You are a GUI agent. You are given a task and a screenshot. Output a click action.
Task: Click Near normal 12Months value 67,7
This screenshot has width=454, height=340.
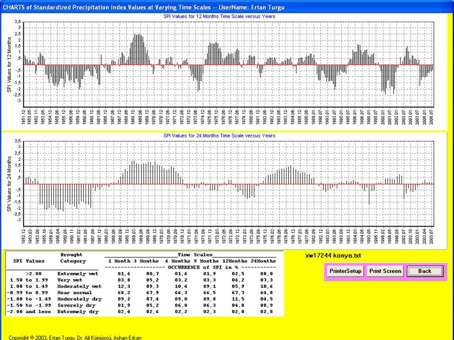238,293
